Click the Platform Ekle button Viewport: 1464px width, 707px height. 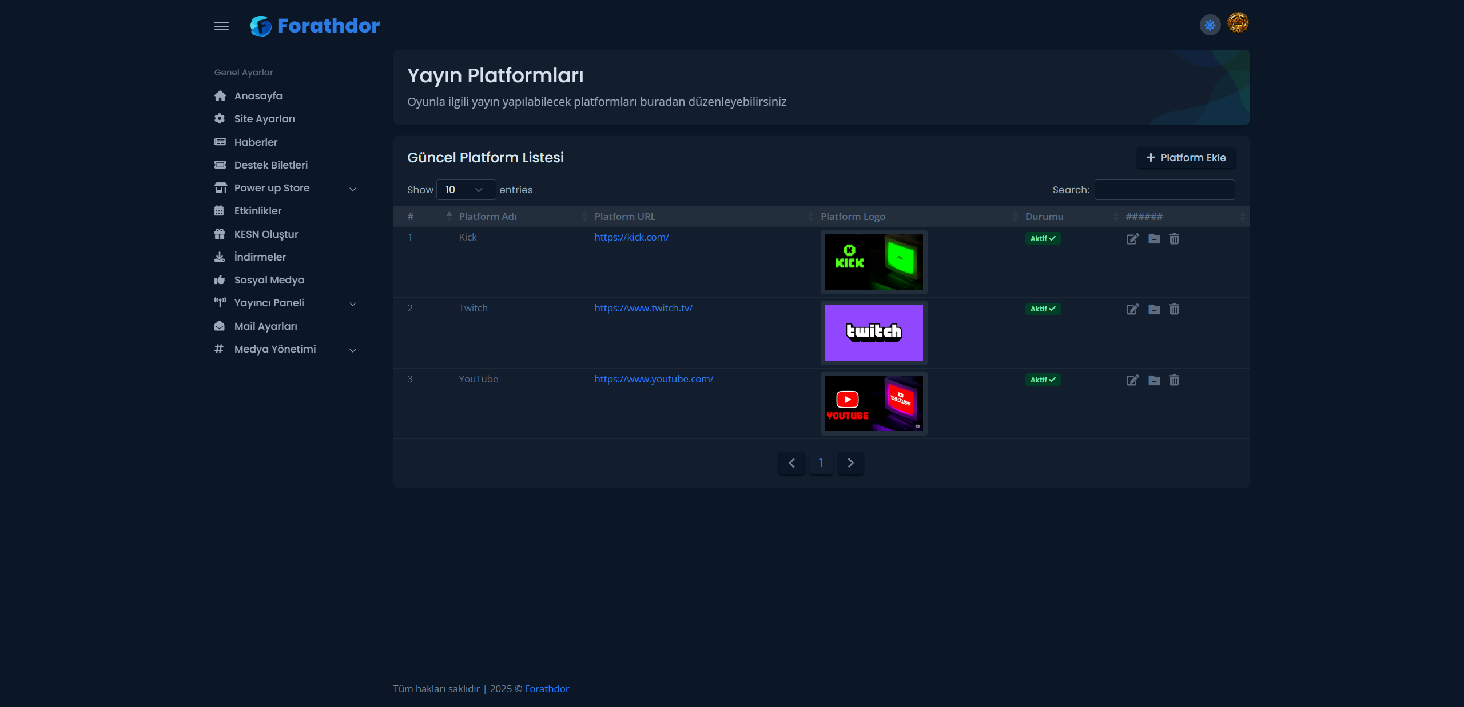[x=1186, y=158]
